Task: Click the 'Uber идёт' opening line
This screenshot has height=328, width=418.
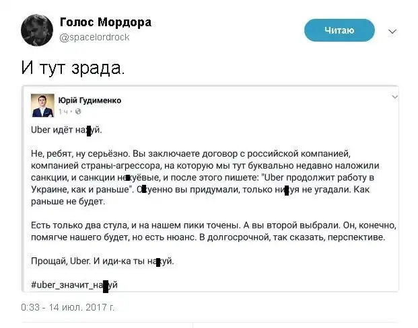Action: 66,128
